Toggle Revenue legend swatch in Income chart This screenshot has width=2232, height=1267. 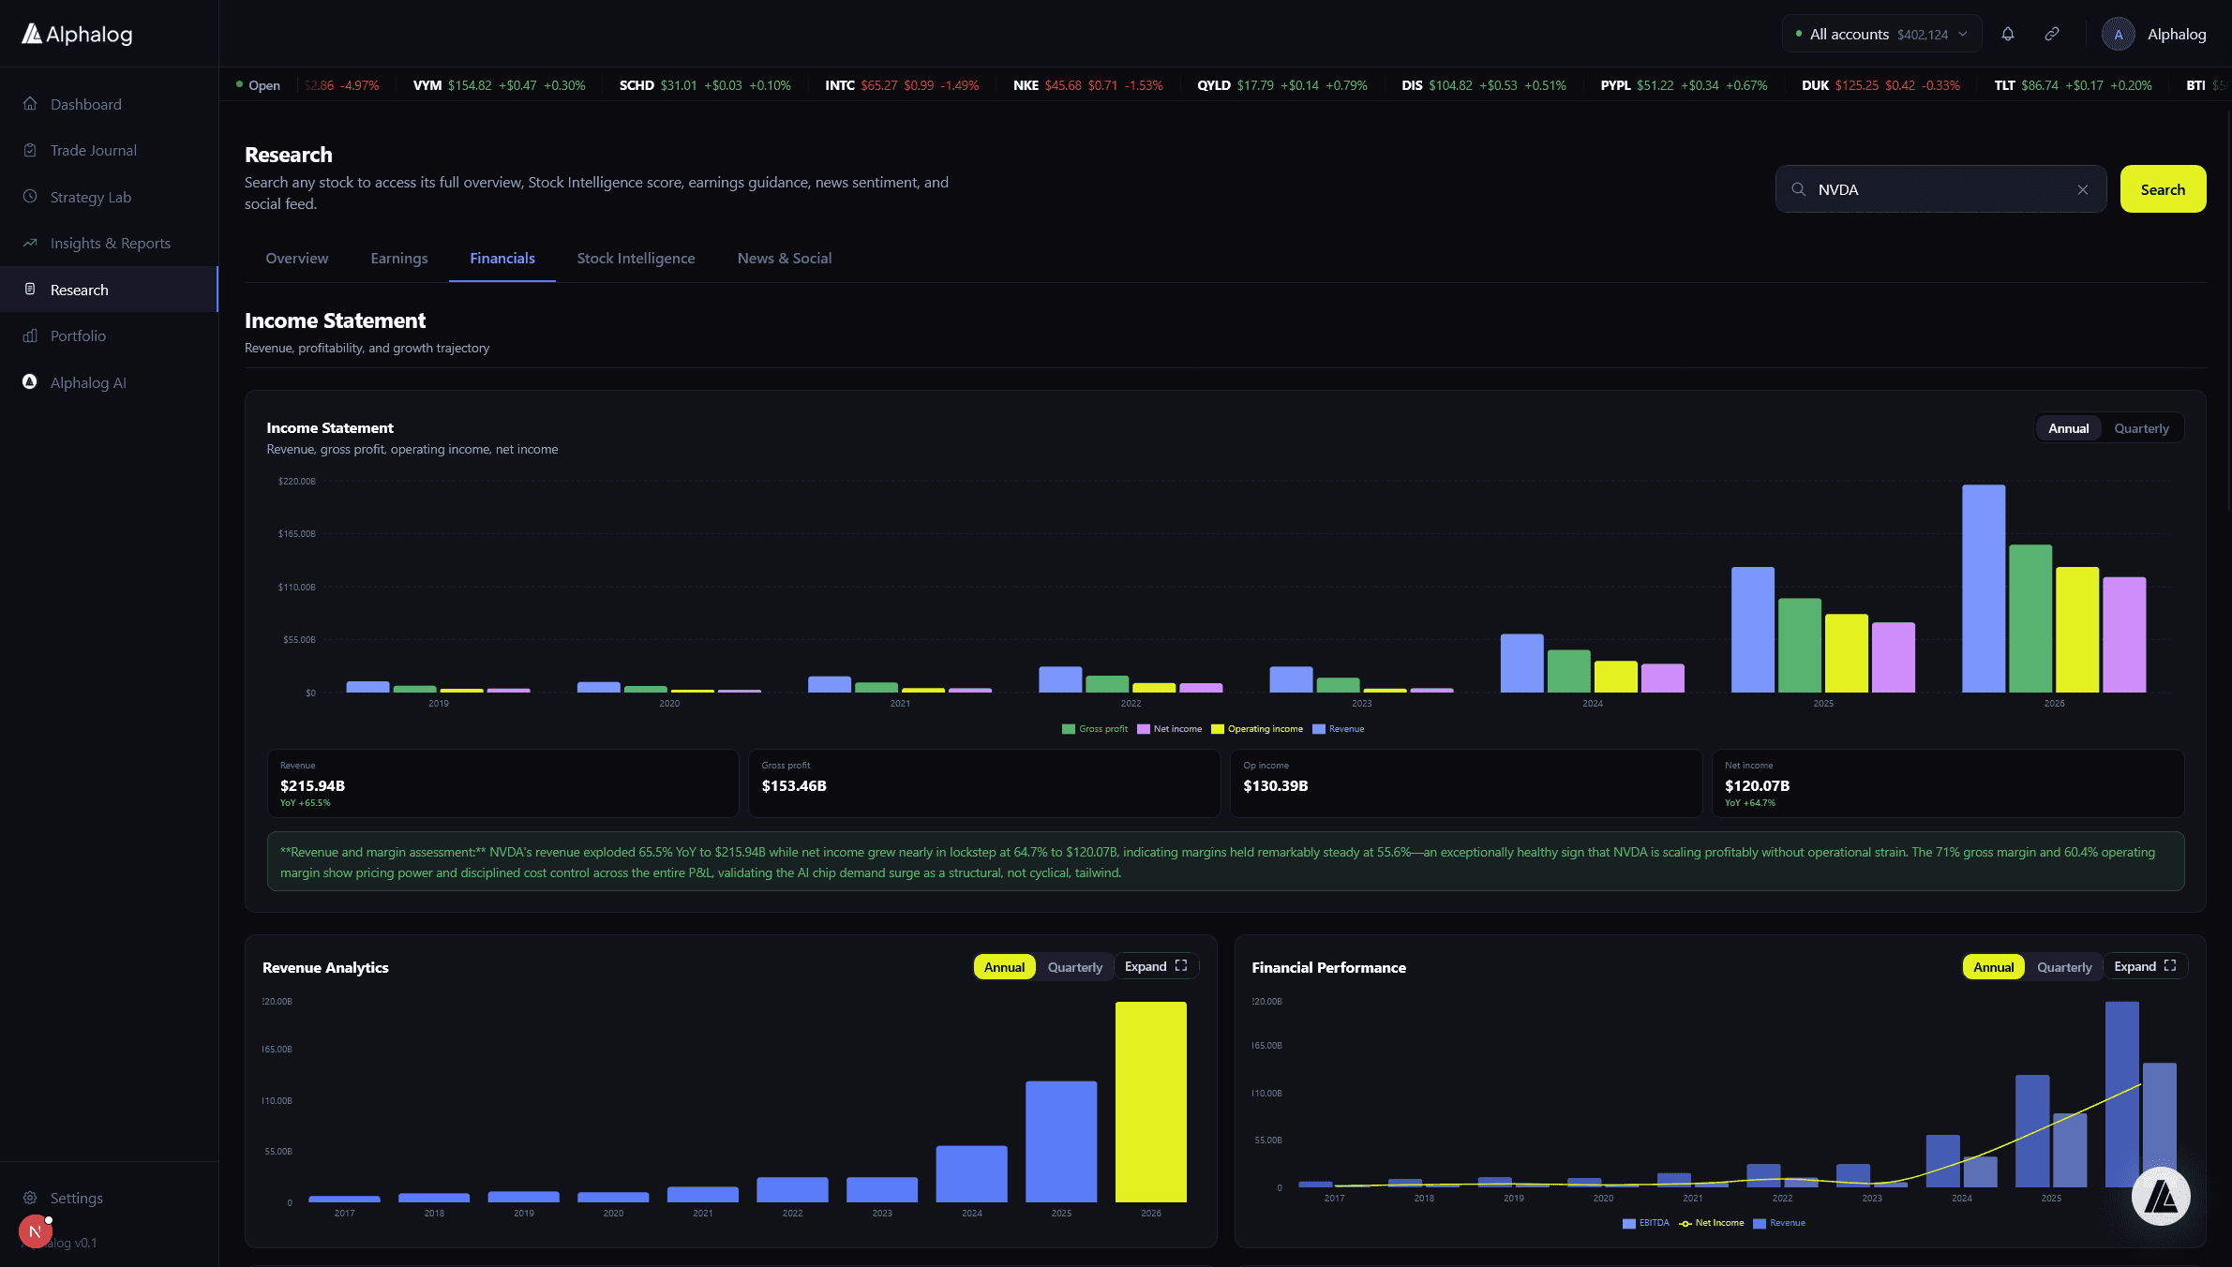tap(1319, 729)
